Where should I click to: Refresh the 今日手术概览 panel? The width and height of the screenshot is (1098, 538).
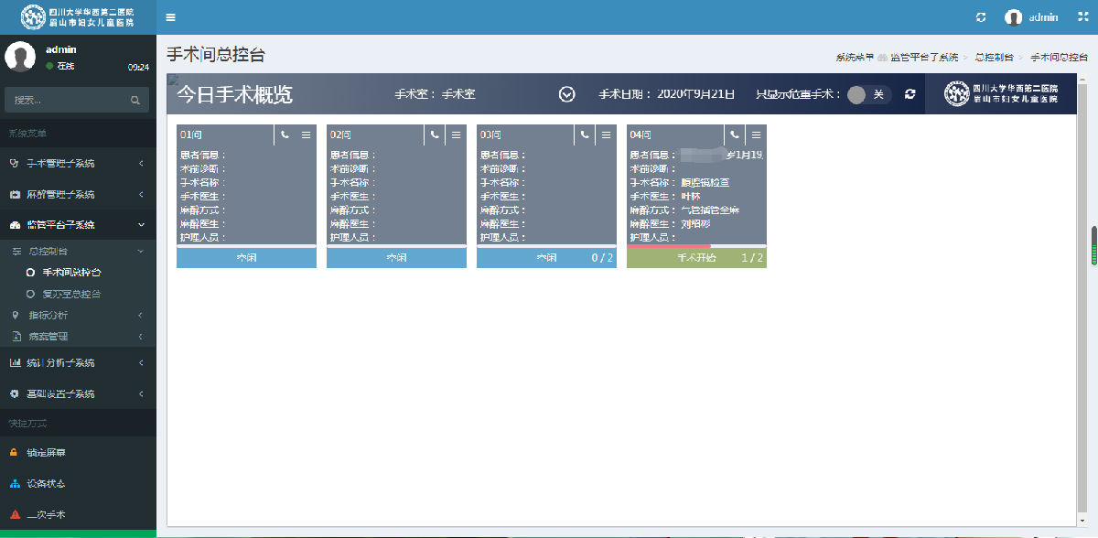click(910, 94)
